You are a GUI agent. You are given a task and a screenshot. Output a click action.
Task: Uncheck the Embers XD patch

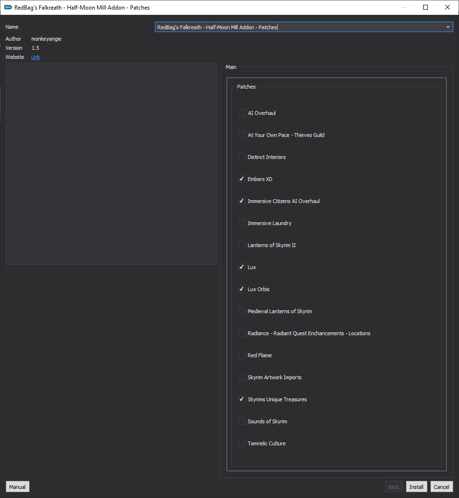pos(241,179)
